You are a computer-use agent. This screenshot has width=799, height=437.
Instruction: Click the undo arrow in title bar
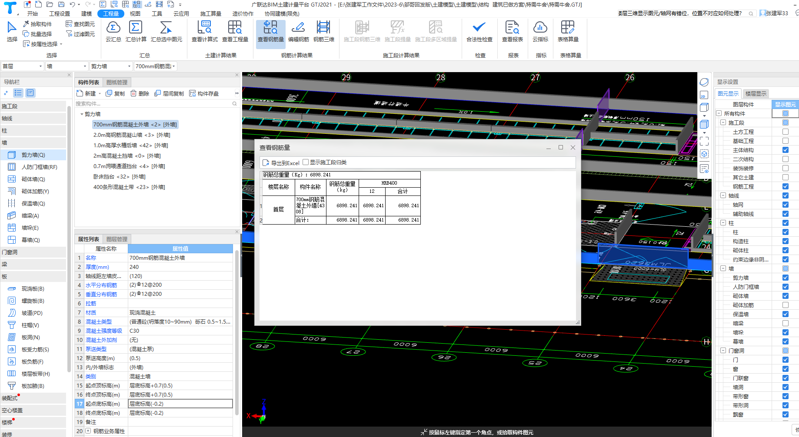coord(72,4)
